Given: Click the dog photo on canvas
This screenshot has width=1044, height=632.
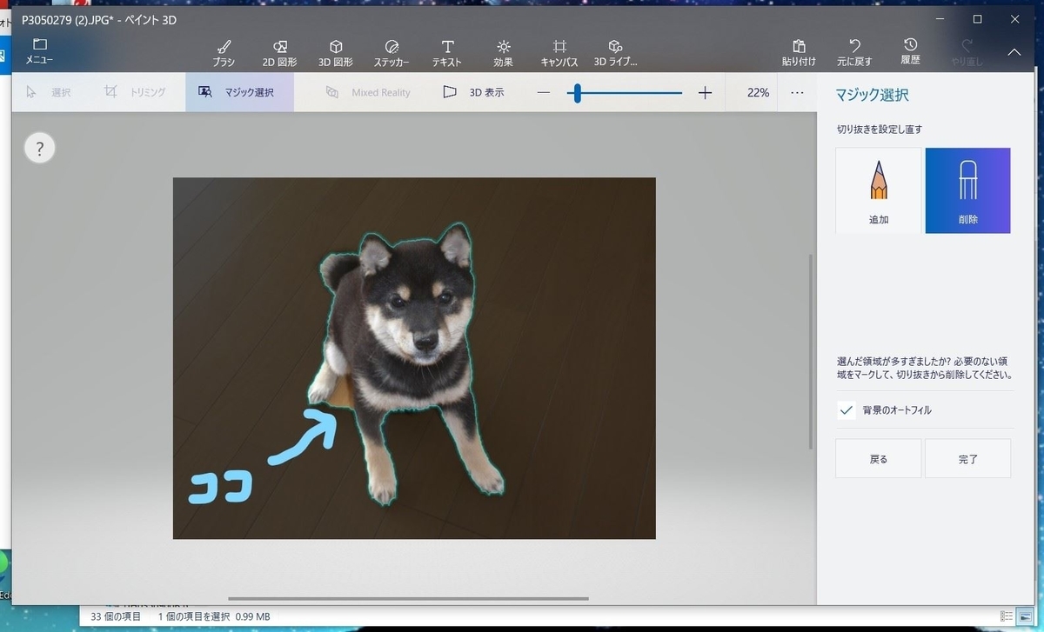Looking at the screenshot, I should pyautogui.click(x=414, y=358).
